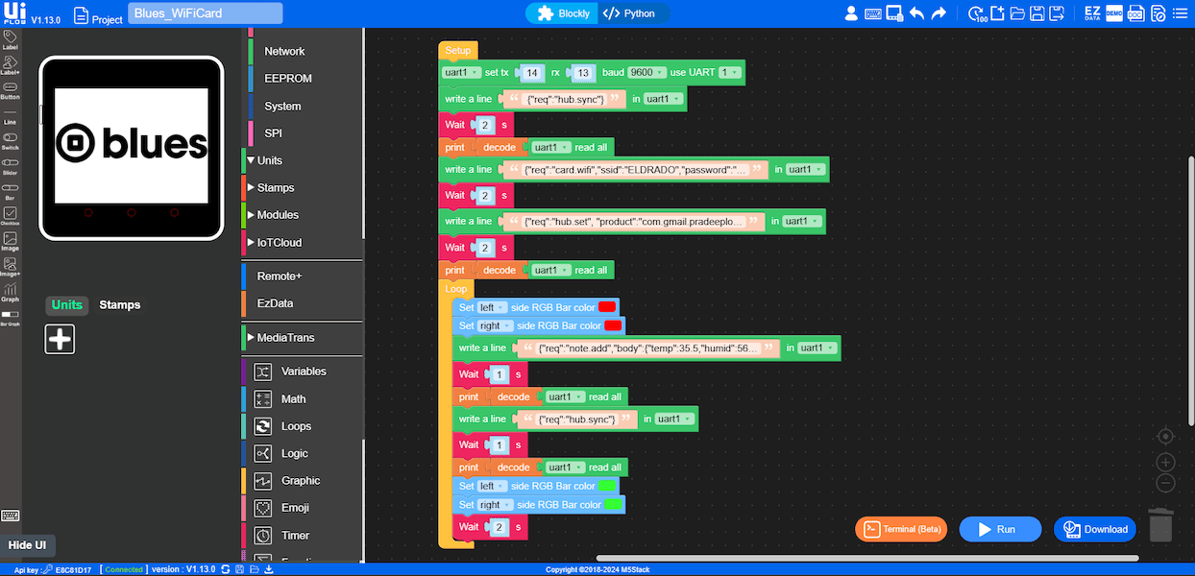Open the hamburger menu
The height and width of the screenshot is (576, 1195).
point(1181,13)
